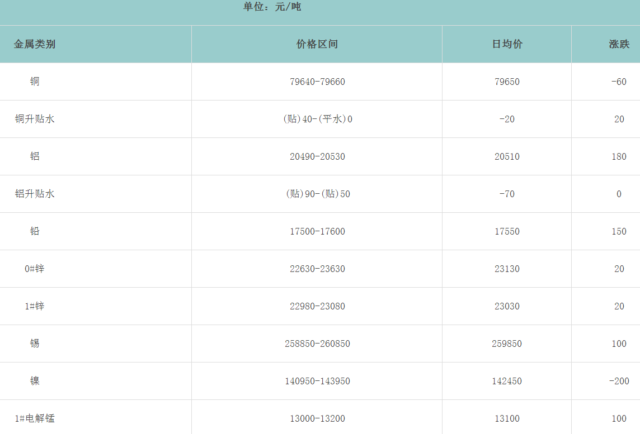Viewport: 640px width, 434px height.
Task: Click the 1#锌 daily average 23030
Action: coord(507,306)
